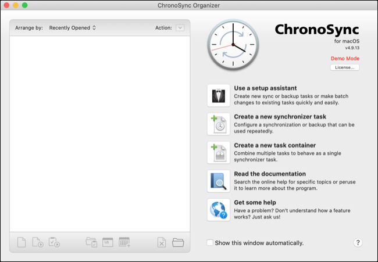Click inside the empty task list area

99,134
